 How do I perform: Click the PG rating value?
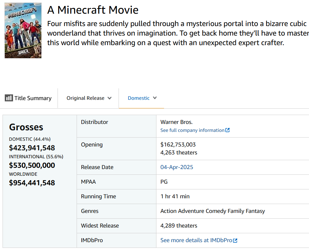click(164, 182)
